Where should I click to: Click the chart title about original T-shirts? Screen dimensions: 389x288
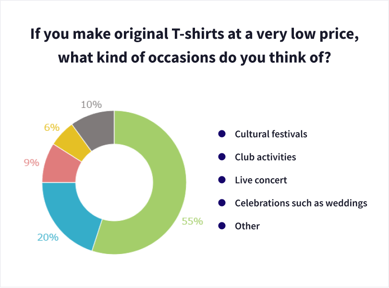[x=194, y=46]
